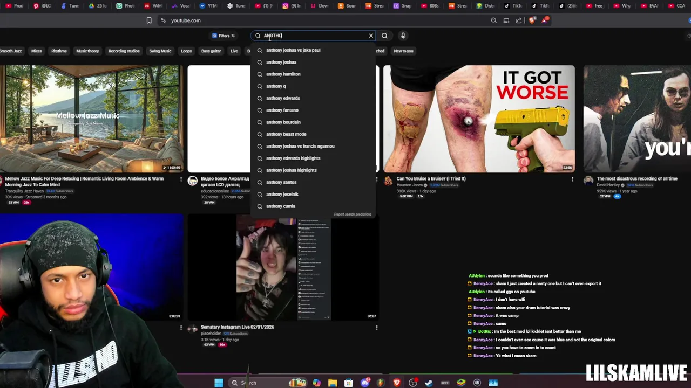The height and width of the screenshot is (388, 691).
Task: Open the zoom magnifier icon in address bar
Action: (493, 20)
